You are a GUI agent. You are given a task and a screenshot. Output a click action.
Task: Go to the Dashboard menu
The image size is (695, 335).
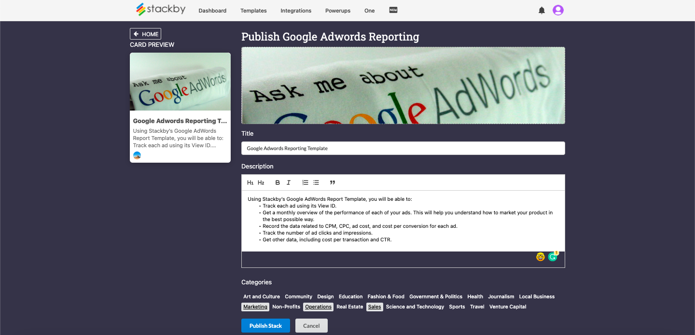(x=212, y=11)
